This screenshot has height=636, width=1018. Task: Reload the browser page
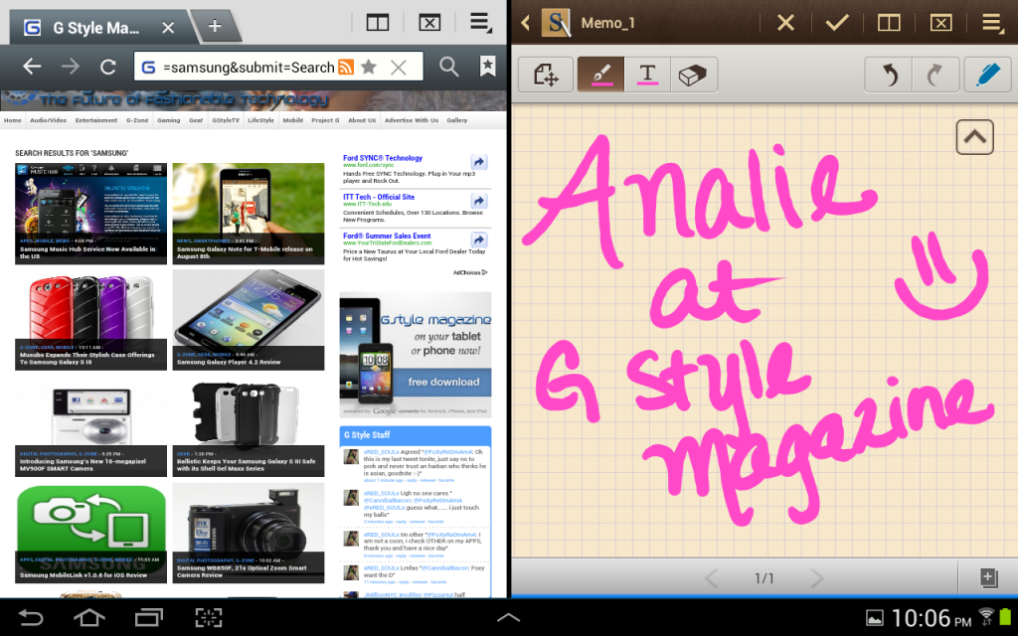pyautogui.click(x=107, y=67)
